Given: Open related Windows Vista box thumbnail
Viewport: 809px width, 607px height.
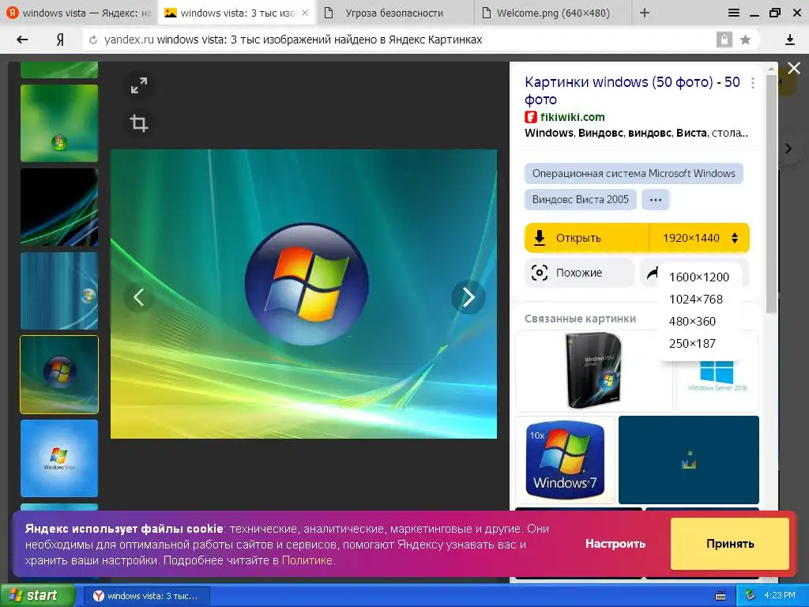Looking at the screenshot, I should point(594,371).
